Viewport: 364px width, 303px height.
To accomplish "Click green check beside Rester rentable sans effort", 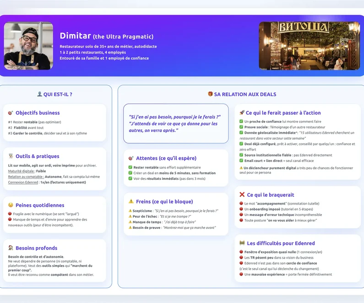I will pyautogui.click(x=130, y=167).
